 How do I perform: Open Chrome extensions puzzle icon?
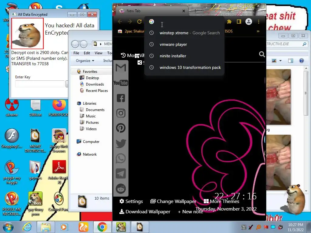tap(229, 22)
